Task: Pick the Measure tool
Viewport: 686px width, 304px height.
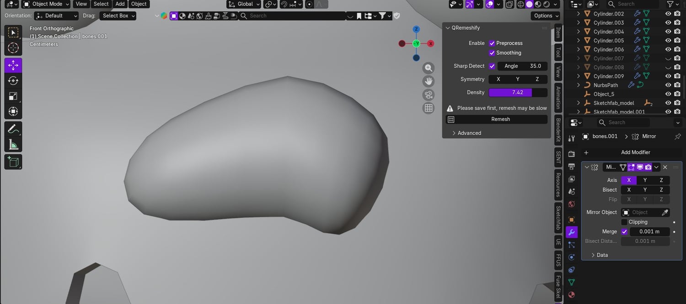Action: [13, 145]
